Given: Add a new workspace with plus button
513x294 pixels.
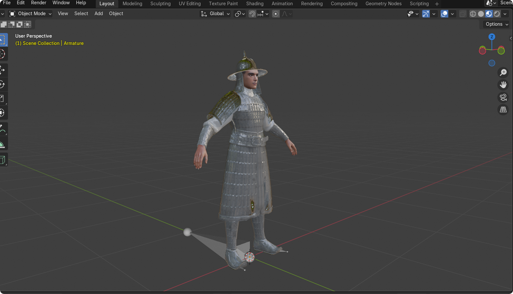Looking at the screenshot, I should (x=437, y=4).
